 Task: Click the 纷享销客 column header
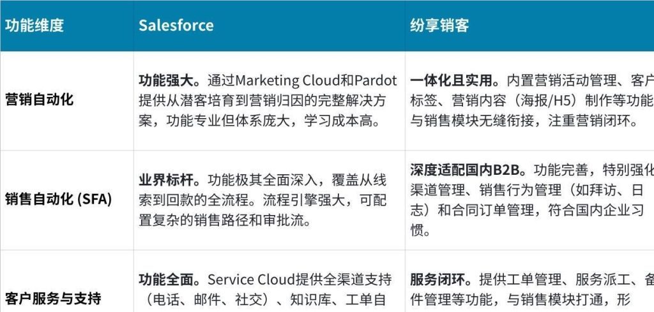tap(439, 26)
